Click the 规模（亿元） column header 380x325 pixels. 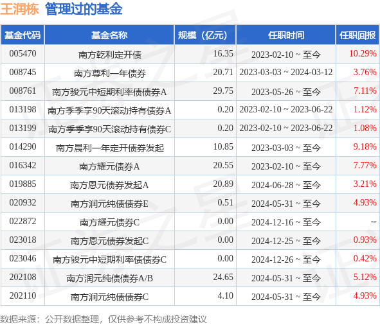coord(204,35)
